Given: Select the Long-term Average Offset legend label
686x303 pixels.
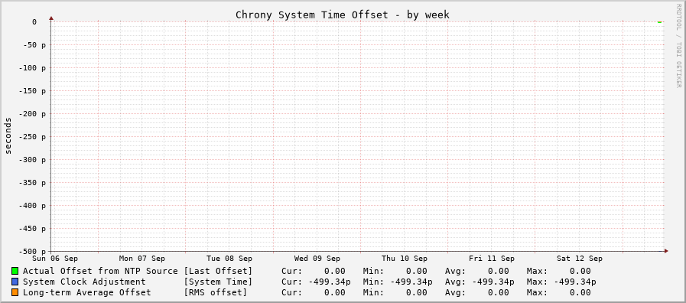Looking at the screenshot, I should coord(86,292).
